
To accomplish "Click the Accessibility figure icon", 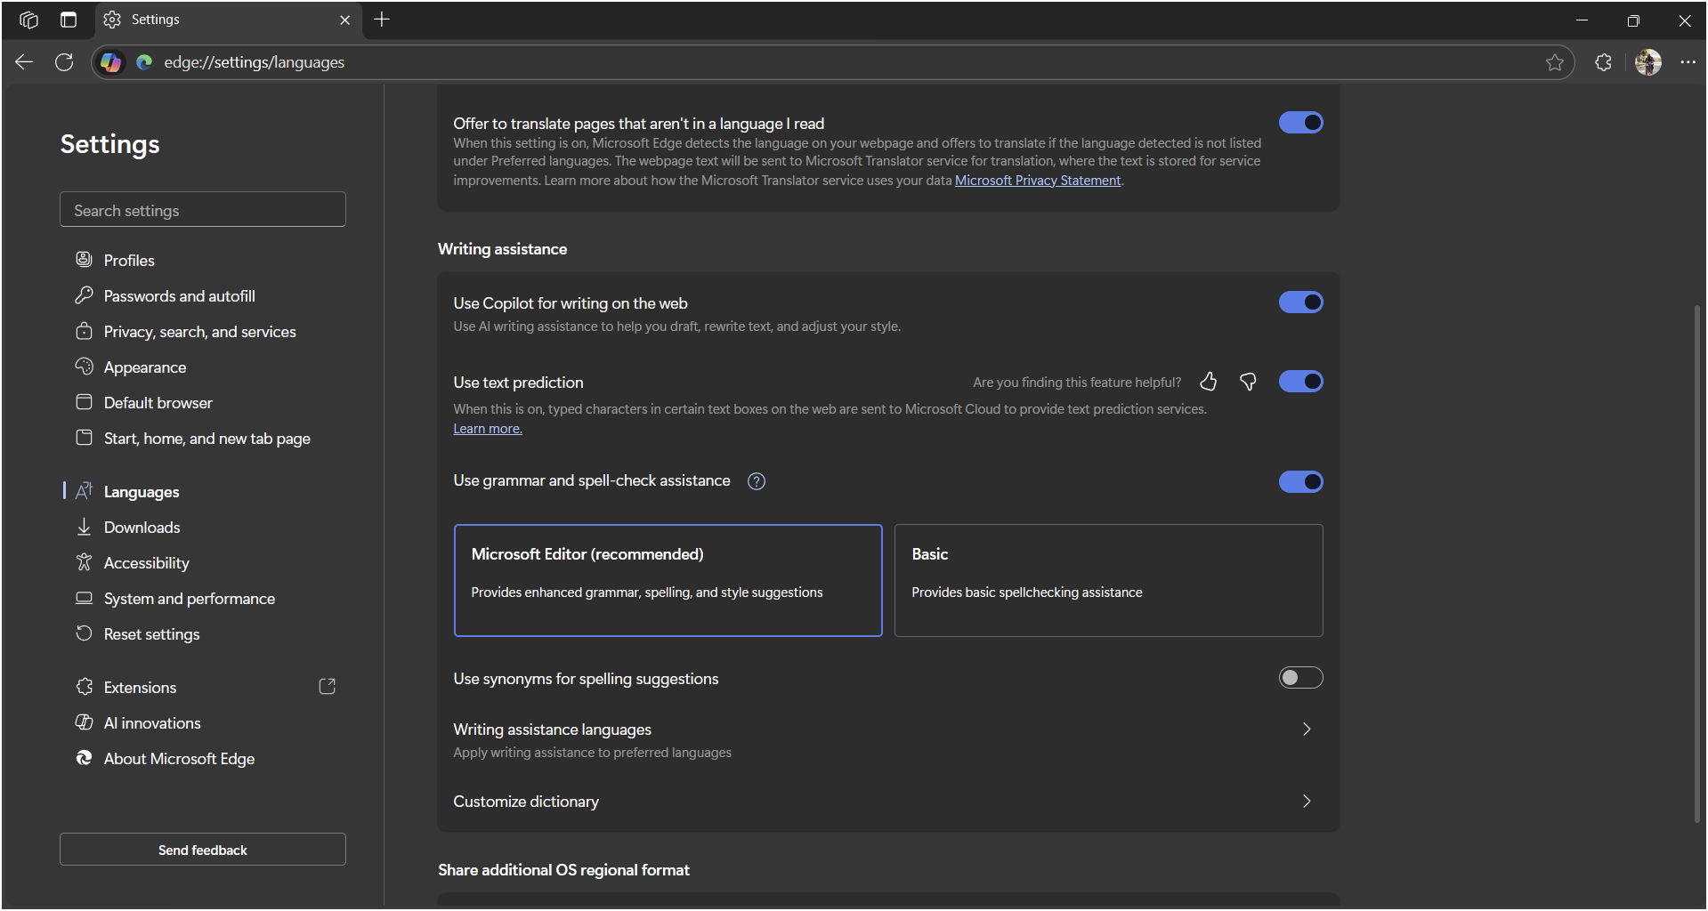I will 84,561.
